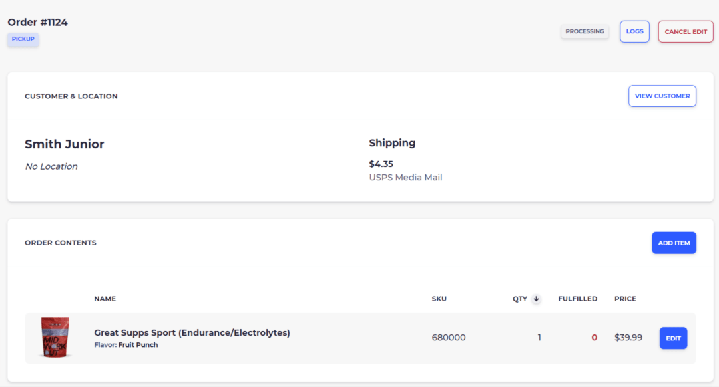Click the Order #1124 heading

[x=37, y=22]
